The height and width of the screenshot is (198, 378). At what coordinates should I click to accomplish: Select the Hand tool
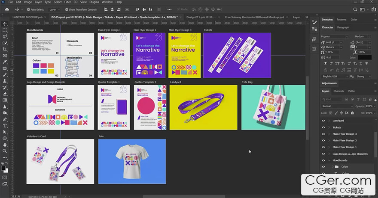[5, 145]
